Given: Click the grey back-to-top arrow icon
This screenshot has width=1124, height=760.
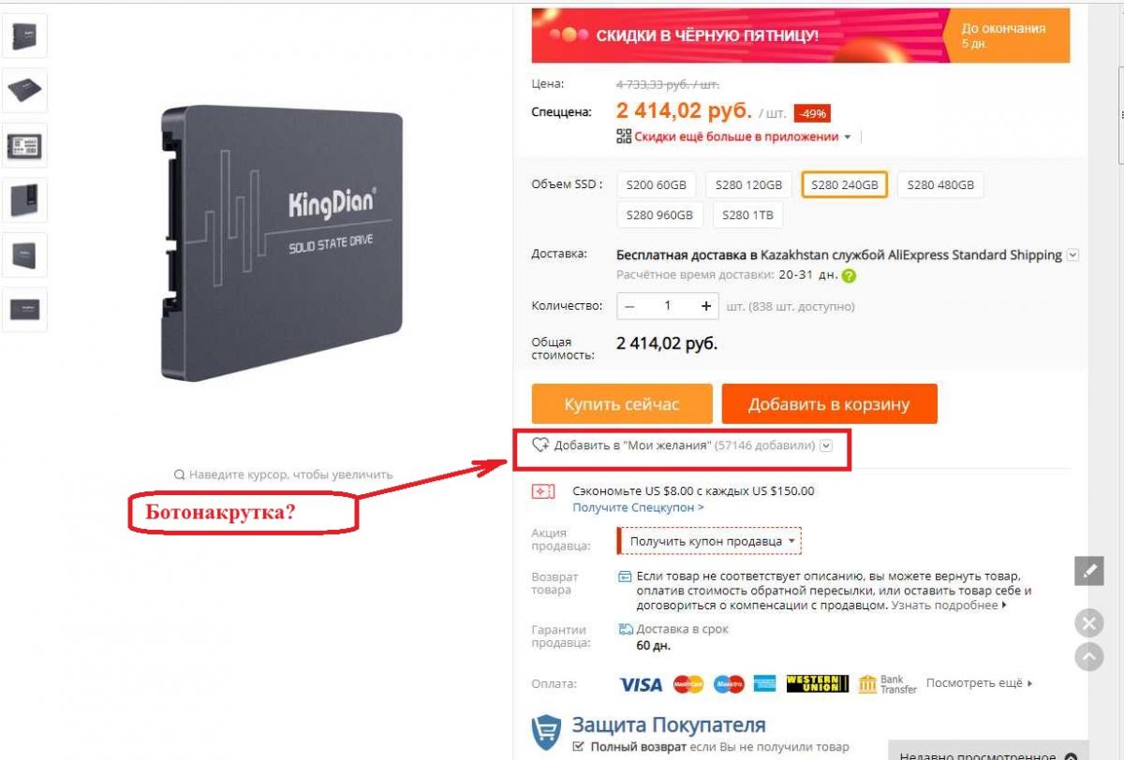Looking at the screenshot, I should pyautogui.click(x=1088, y=656).
